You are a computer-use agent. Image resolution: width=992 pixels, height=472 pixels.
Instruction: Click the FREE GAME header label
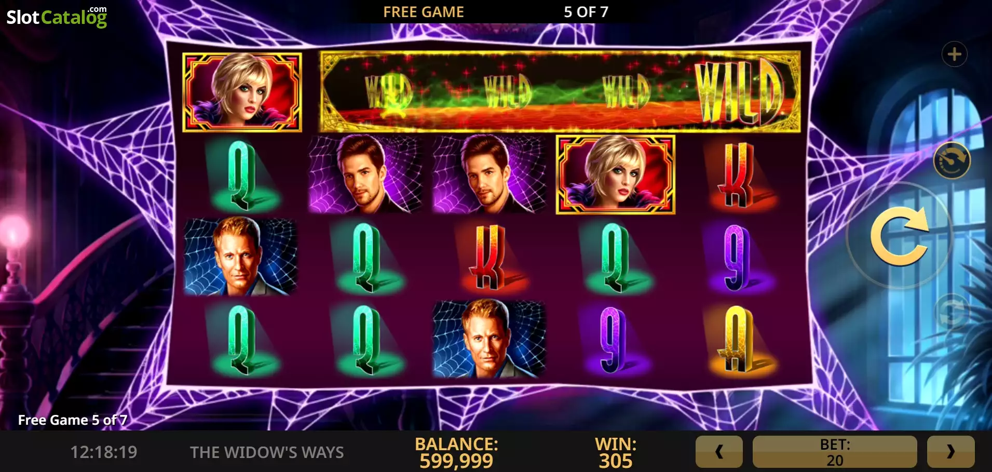click(x=424, y=12)
